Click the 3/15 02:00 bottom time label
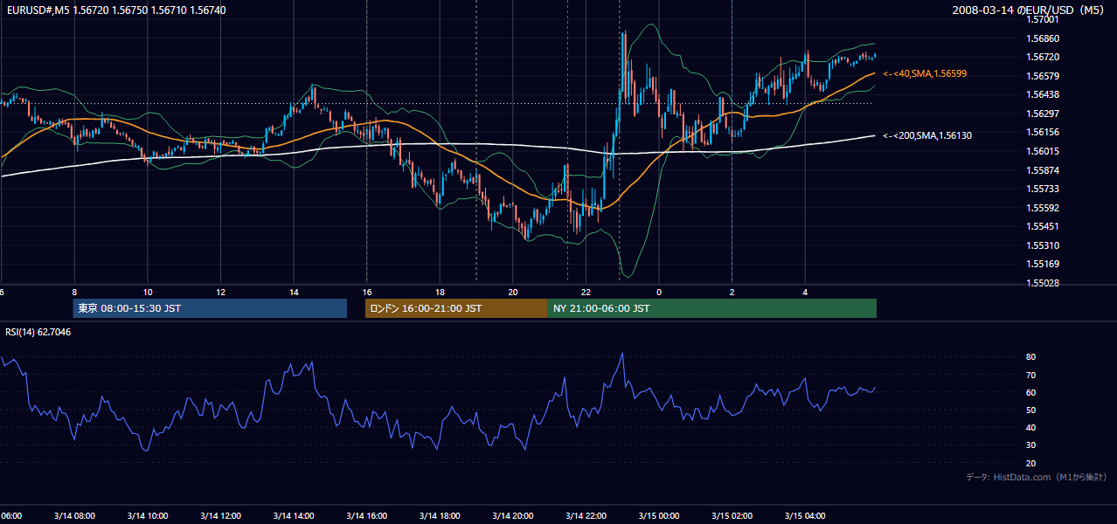Image resolution: width=1117 pixels, height=524 pixels. coord(732,515)
